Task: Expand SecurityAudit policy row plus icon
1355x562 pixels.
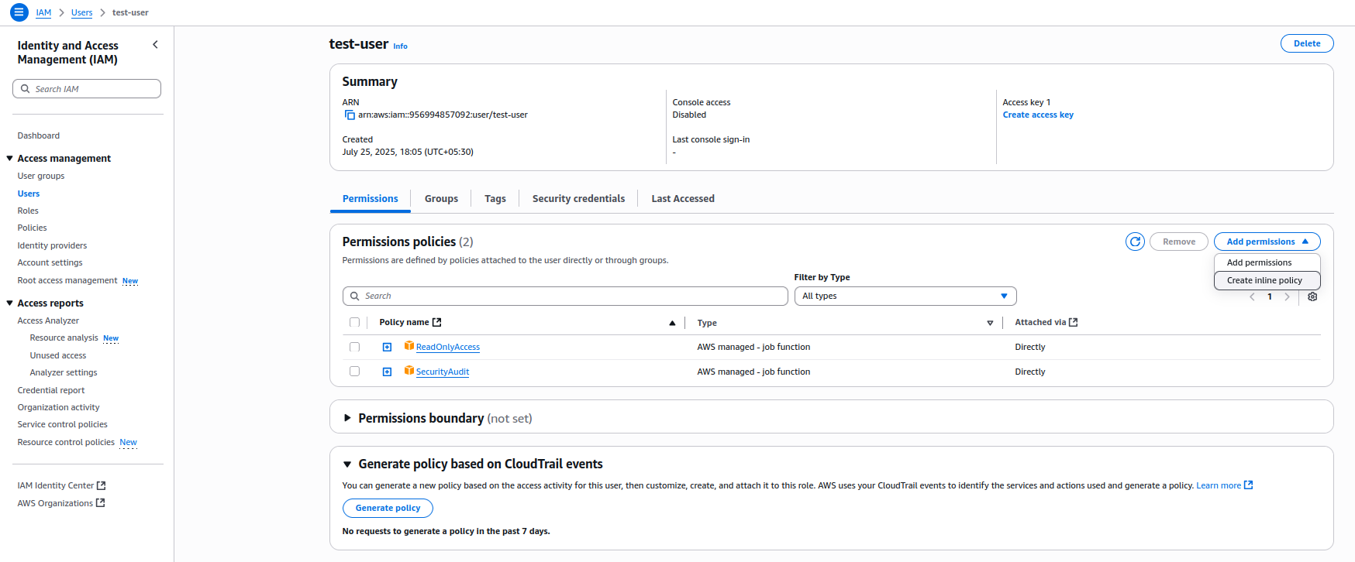Action: (x=387, y=372)
